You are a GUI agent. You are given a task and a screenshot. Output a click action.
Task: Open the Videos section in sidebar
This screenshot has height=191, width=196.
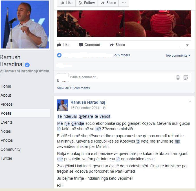point(6,104)
